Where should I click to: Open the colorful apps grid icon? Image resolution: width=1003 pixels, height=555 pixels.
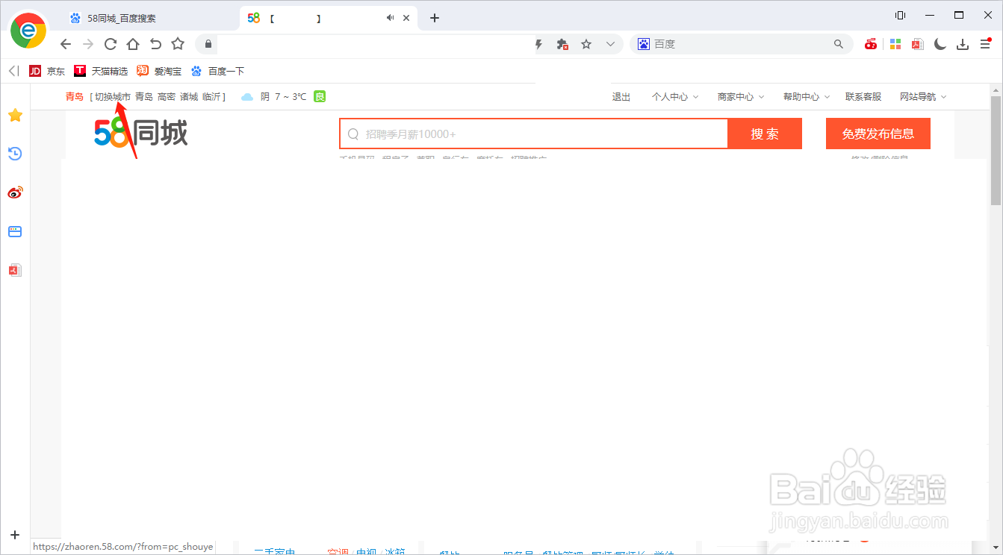(x=895, y=44)
